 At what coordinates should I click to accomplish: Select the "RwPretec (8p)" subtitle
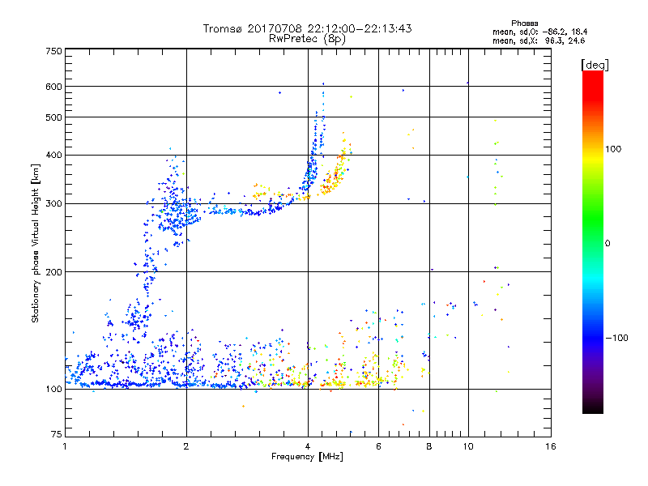coord(307,39)
